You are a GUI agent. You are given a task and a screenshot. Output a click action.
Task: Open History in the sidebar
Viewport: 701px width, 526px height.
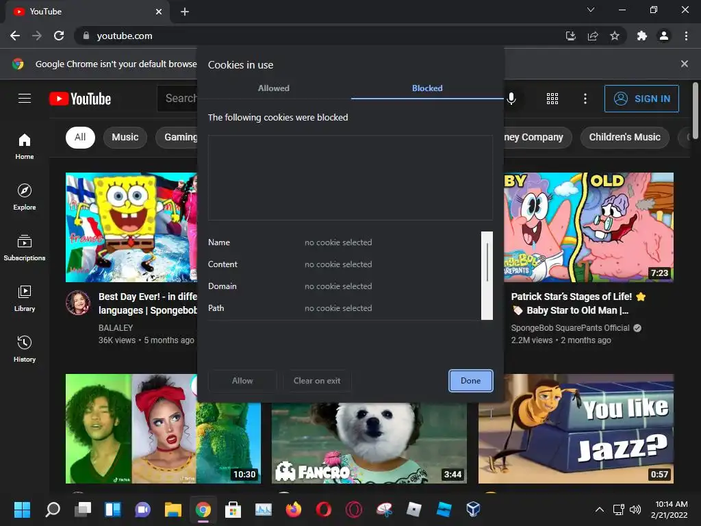(25, 349)
